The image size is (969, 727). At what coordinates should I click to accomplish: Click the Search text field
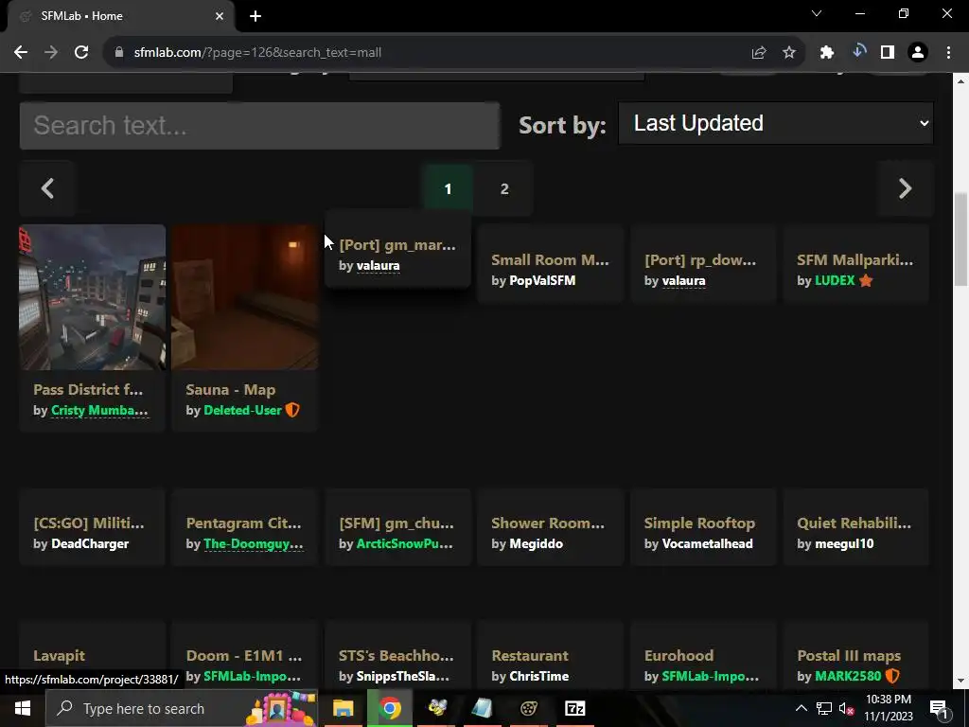click(259, 126)
